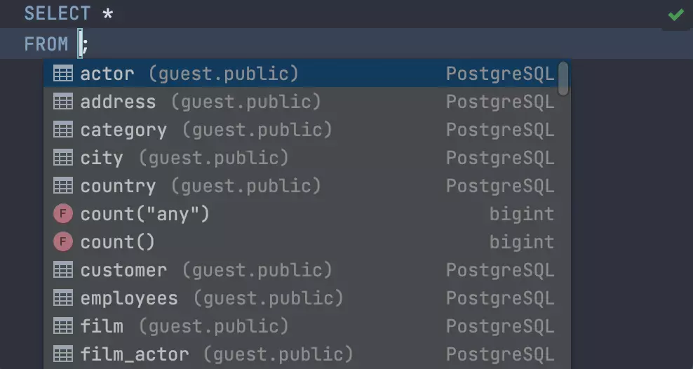Viewport: 693px width, 369px height.
Task: Click the table icon beside employees
Action: pyautogui.click(x=63, y=298)
